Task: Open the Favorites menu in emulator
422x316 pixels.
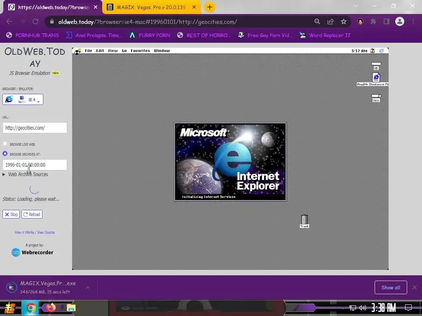Action: click(140, 51)
